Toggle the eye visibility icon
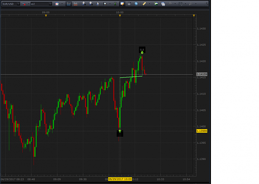 pos(129,4)
